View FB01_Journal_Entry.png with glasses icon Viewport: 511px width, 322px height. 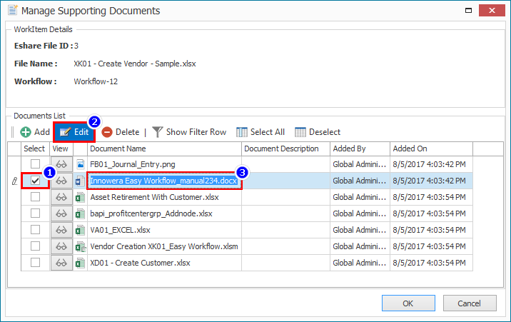pyautogui.click(x=61, y=164)
